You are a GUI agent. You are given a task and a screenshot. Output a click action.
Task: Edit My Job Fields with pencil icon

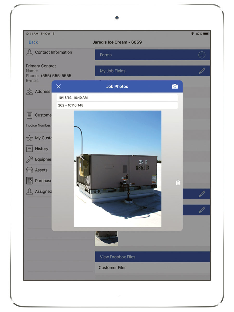coord(202,71)
